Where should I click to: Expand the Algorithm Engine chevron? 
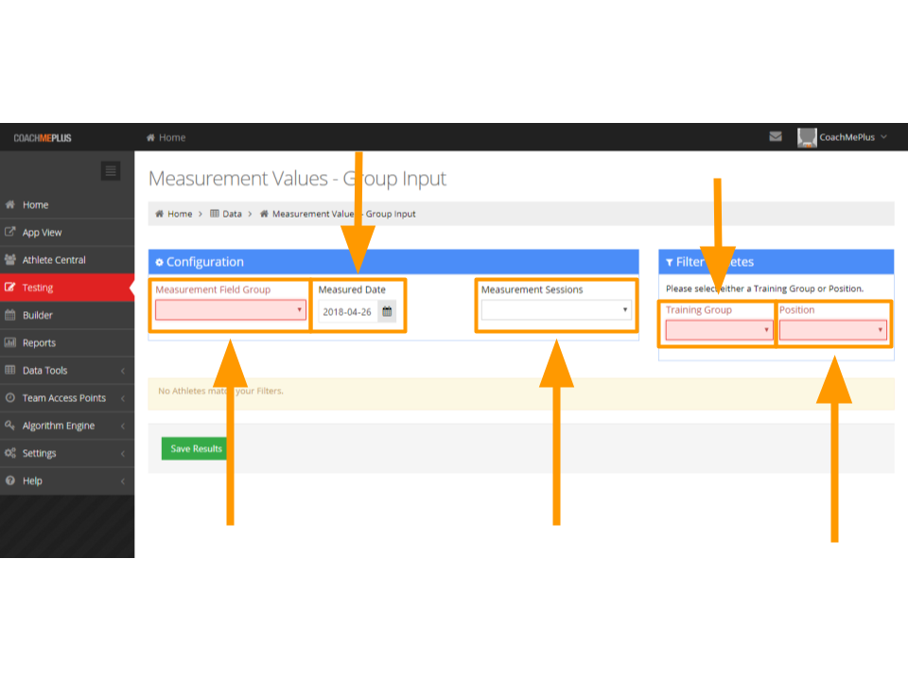pyautogui.click(x=123, y=426)
